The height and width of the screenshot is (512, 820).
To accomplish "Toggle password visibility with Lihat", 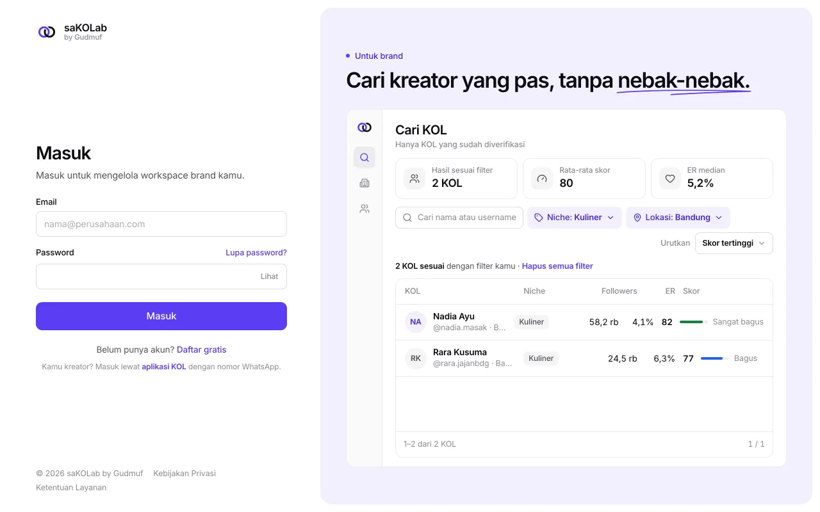I will [x=269, y=276].
